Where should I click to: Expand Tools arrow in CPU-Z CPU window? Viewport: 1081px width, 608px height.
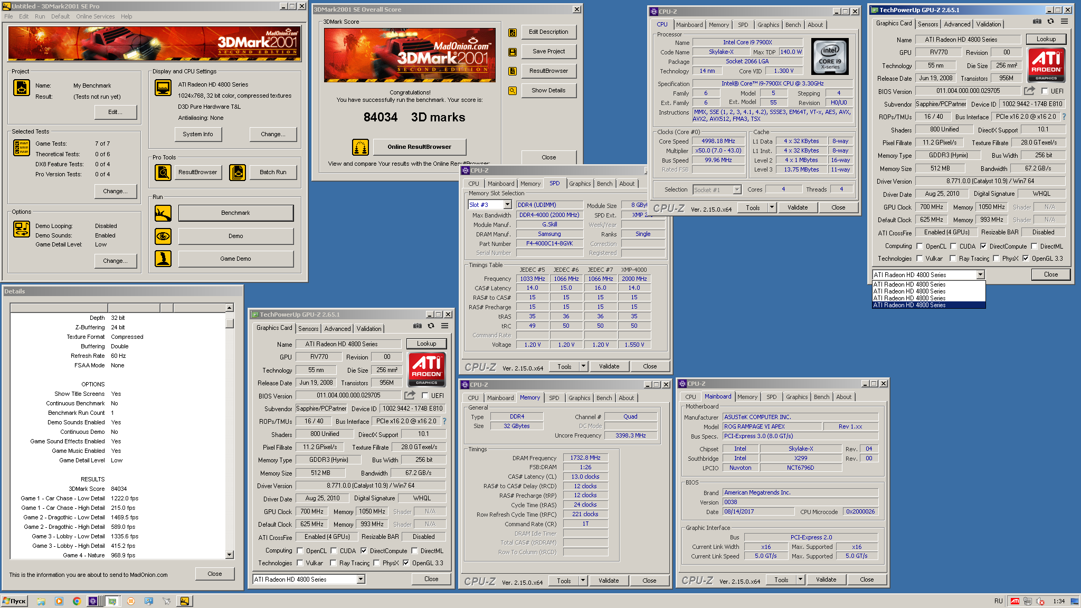tap(772, 207)
